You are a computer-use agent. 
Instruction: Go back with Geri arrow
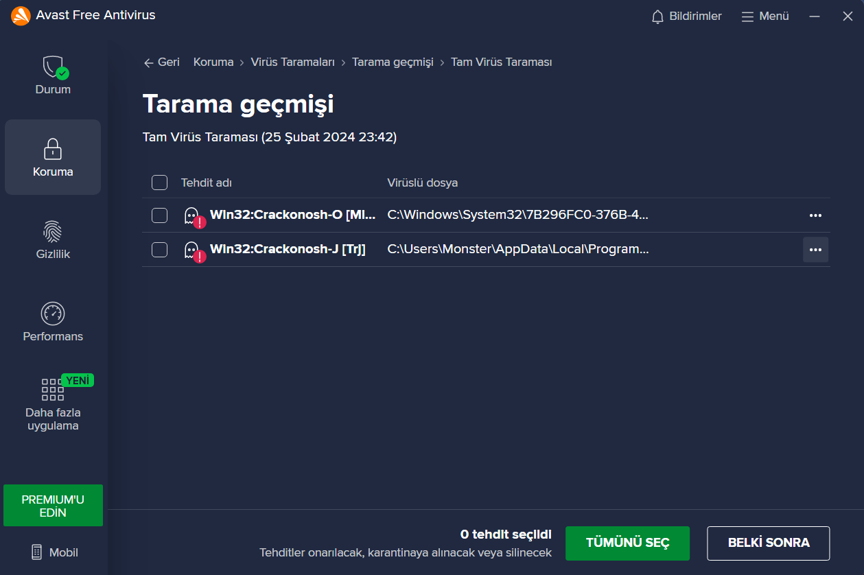[161, 62]
